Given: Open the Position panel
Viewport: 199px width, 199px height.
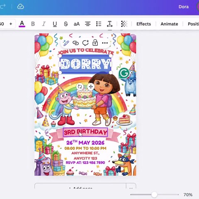Looking at the screenshot, I should pyautogui.click(x=193, y=24).
